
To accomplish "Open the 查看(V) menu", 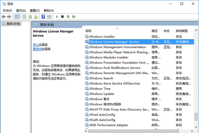I will [x=35, y=10].
